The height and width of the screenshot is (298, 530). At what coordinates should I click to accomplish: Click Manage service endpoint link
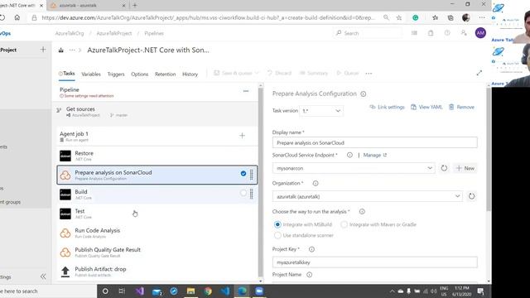pos(375,155)
